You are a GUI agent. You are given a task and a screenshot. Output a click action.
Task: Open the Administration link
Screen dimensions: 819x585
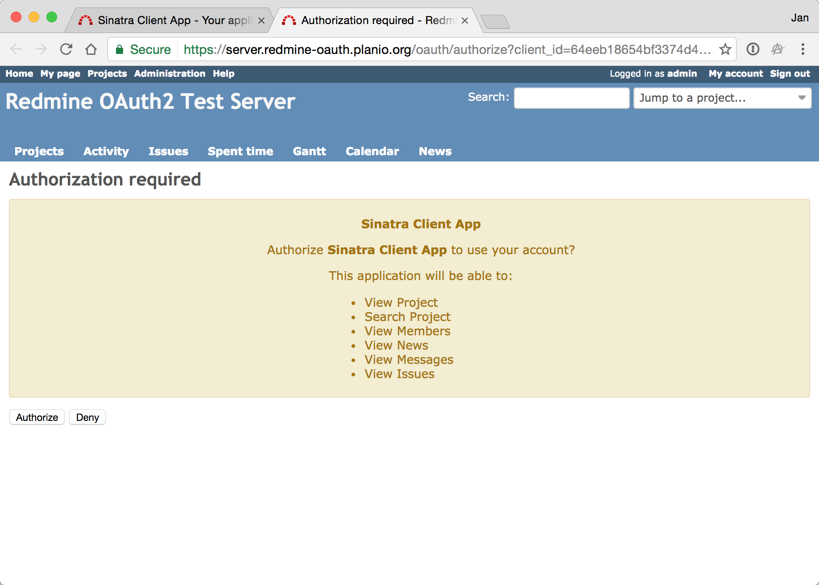pos(170,74)
